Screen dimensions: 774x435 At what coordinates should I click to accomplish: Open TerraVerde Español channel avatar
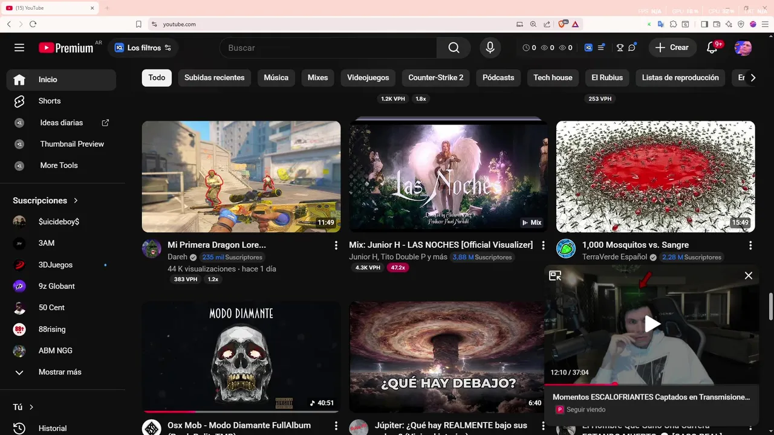coord(566,249)
